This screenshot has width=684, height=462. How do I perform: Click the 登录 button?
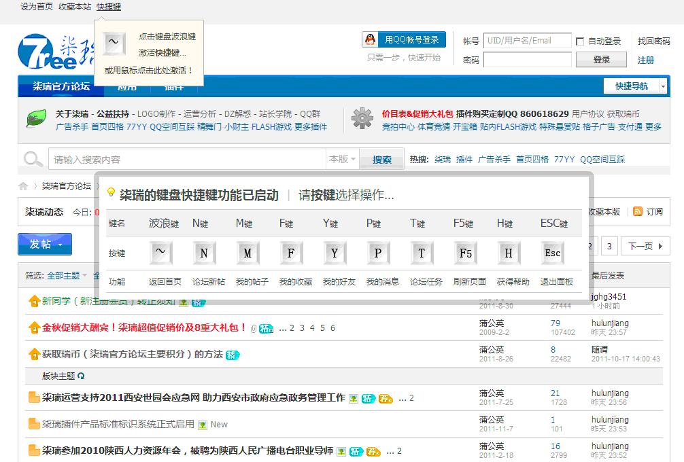[601, 59]
